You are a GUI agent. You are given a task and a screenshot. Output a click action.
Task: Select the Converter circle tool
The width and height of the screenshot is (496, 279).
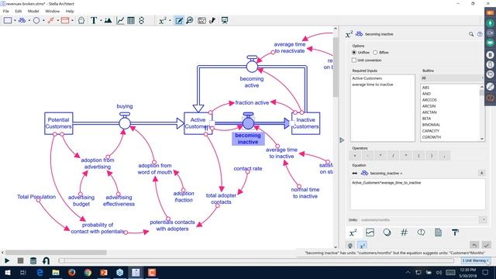(x=36, y=21)
